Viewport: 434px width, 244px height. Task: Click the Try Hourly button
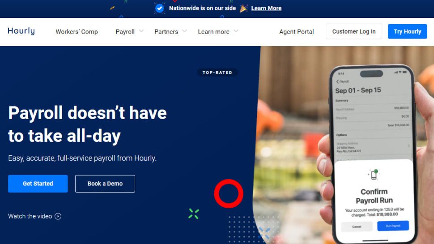pos(408,32)
